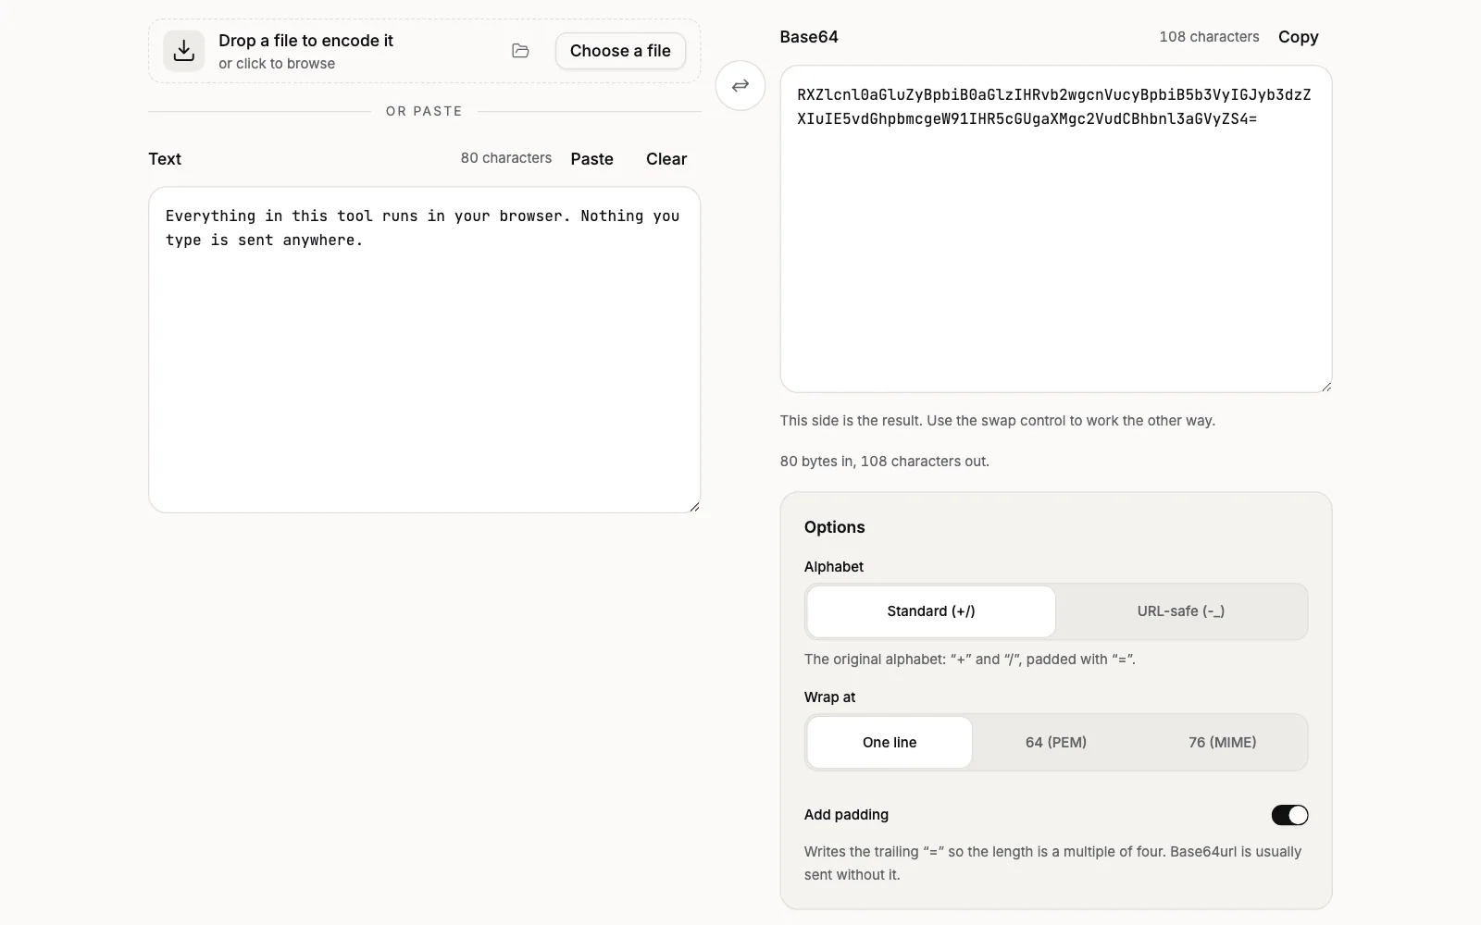Click the 'Options' heading

coord(834,527)
